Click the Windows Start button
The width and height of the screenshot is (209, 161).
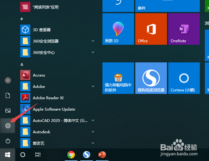tap(8, 155)
